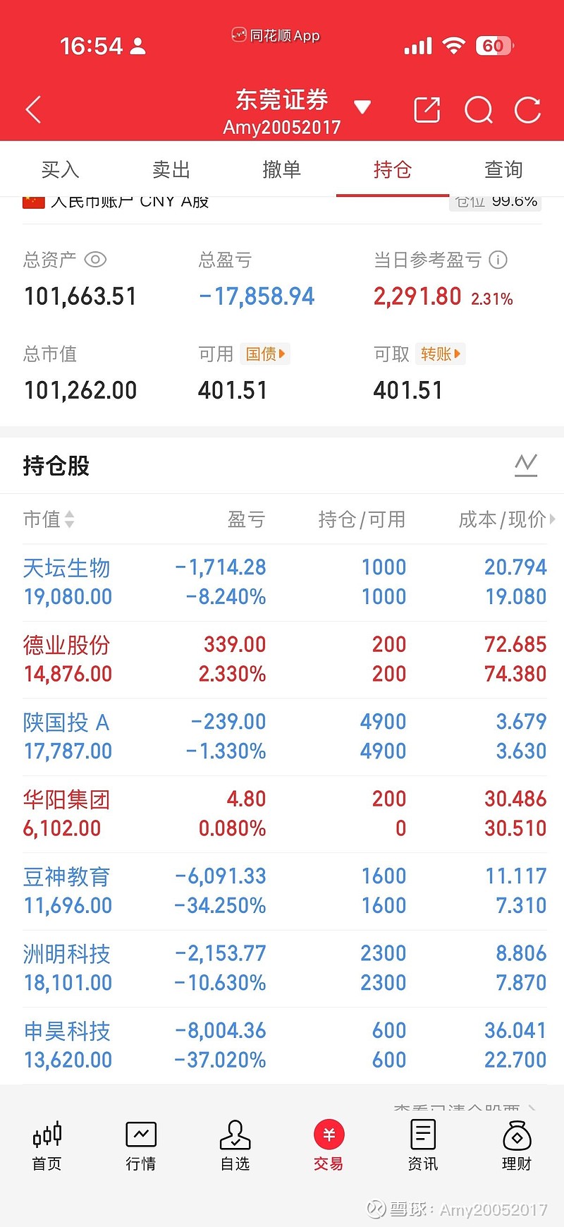This screenshot has height=1227, width=564.
Task: Tap the info icon beside 当日参考盈亏
Action: (x=498, y=260)
